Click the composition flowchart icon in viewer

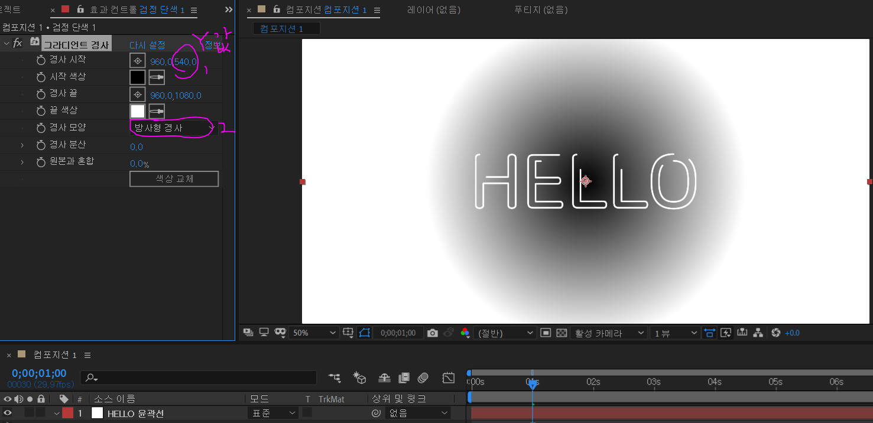coord(758,333)
